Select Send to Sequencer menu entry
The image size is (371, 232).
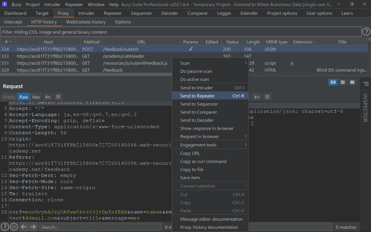click(x=210, y=104)
